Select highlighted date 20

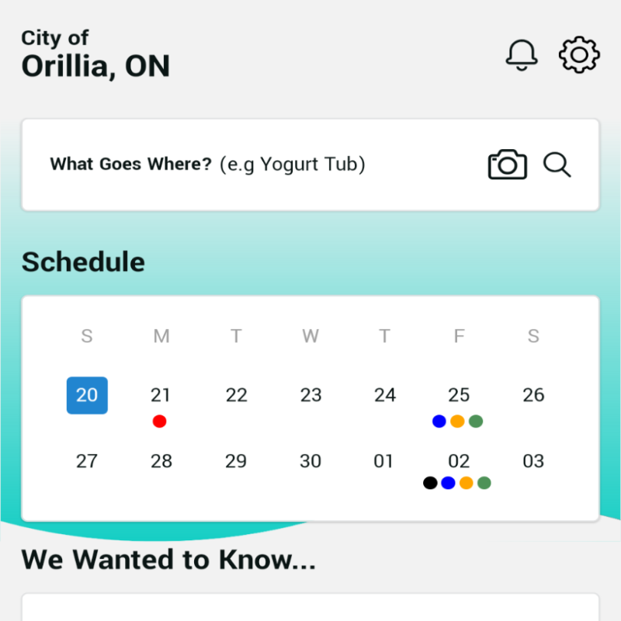click(87, 395)
